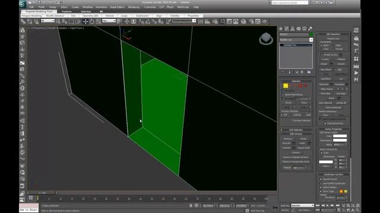This screenshot has width=380, height=213.
Task: Select Polygon sub-object level icon
Action: coord(300,85)
